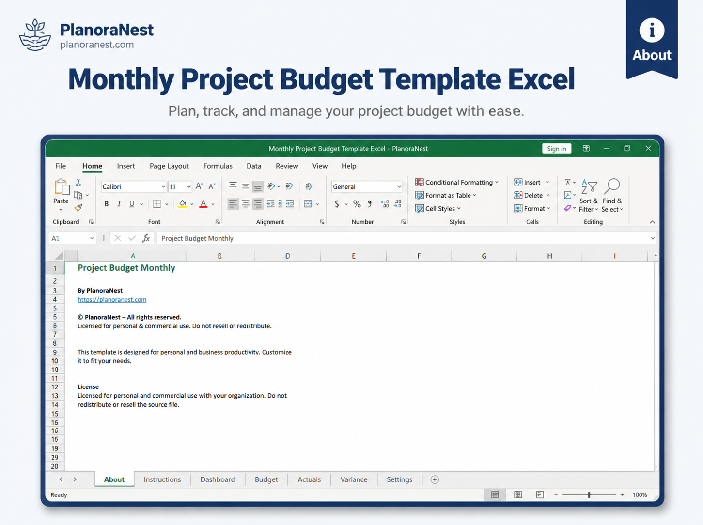Click Increase Decimal icon

coord(385,204)
